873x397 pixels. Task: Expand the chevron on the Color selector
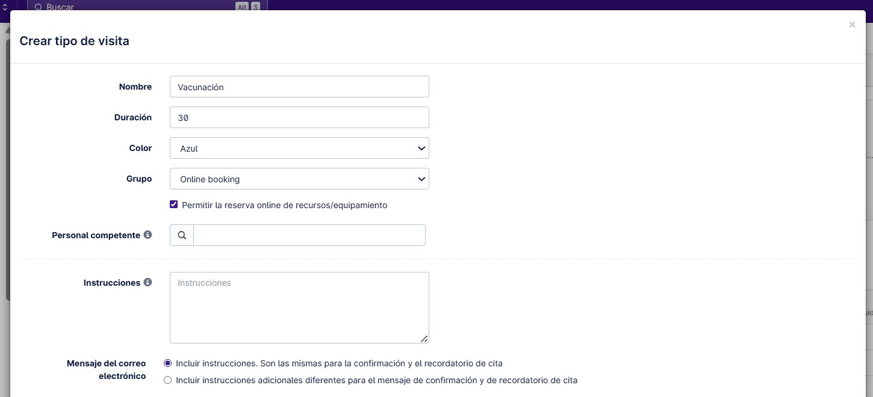(x=421, y=147)
